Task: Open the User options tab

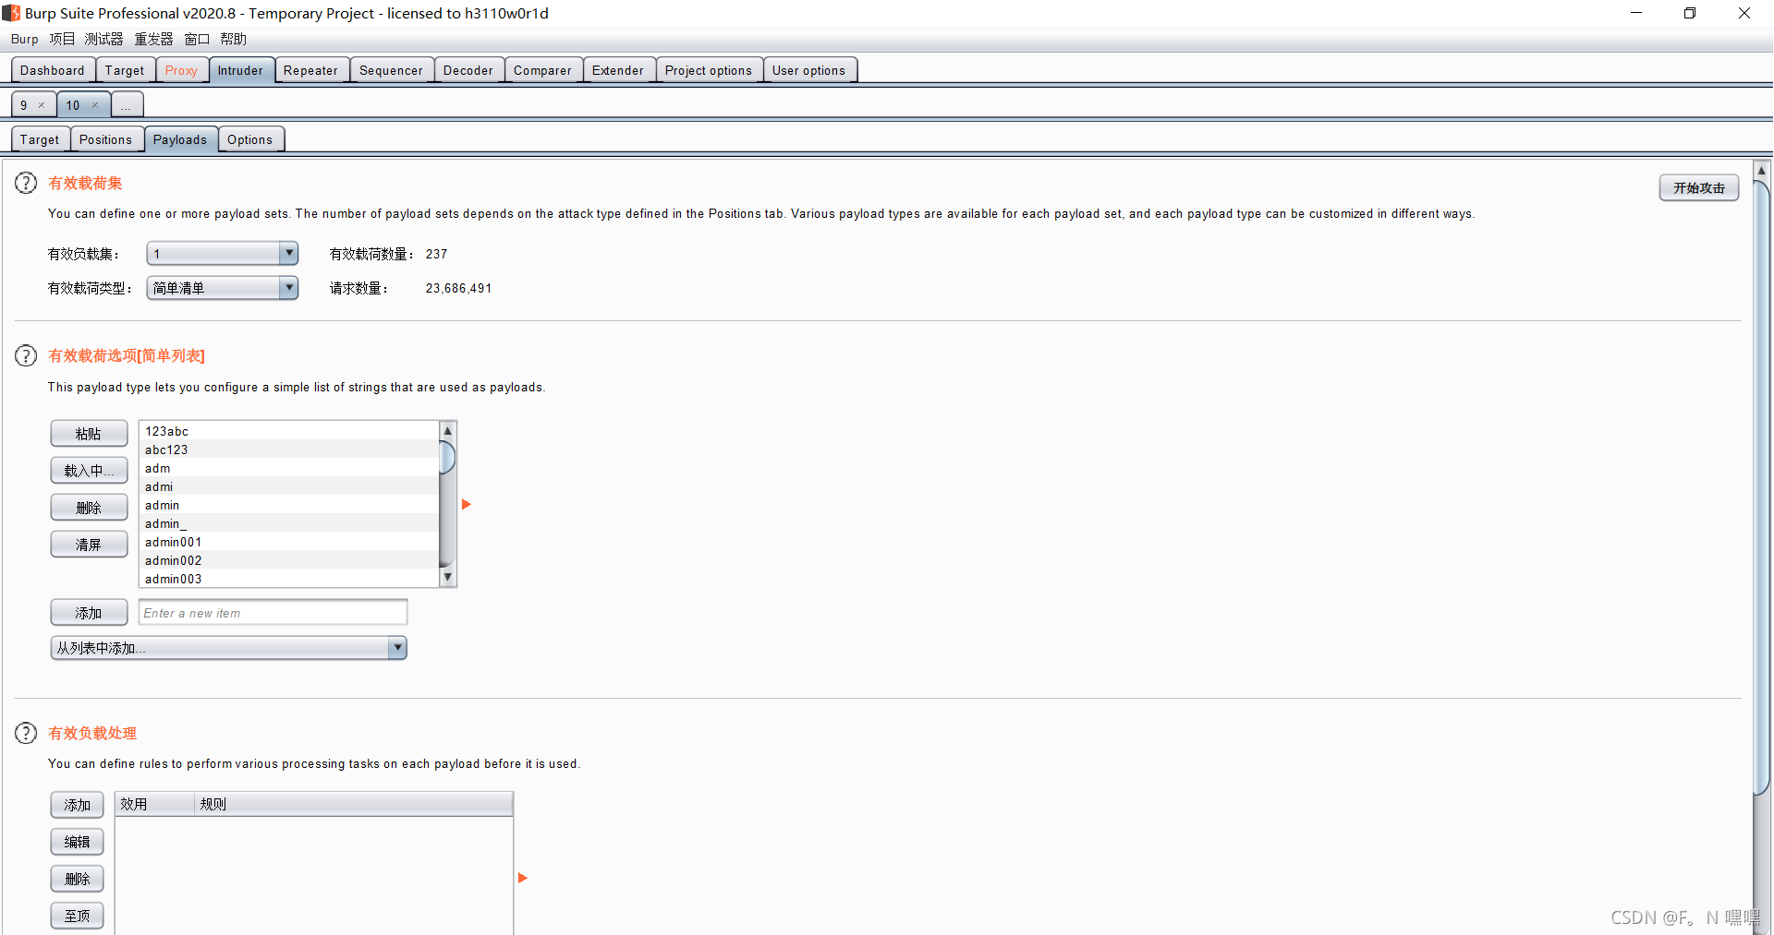Action: point(808,70)
